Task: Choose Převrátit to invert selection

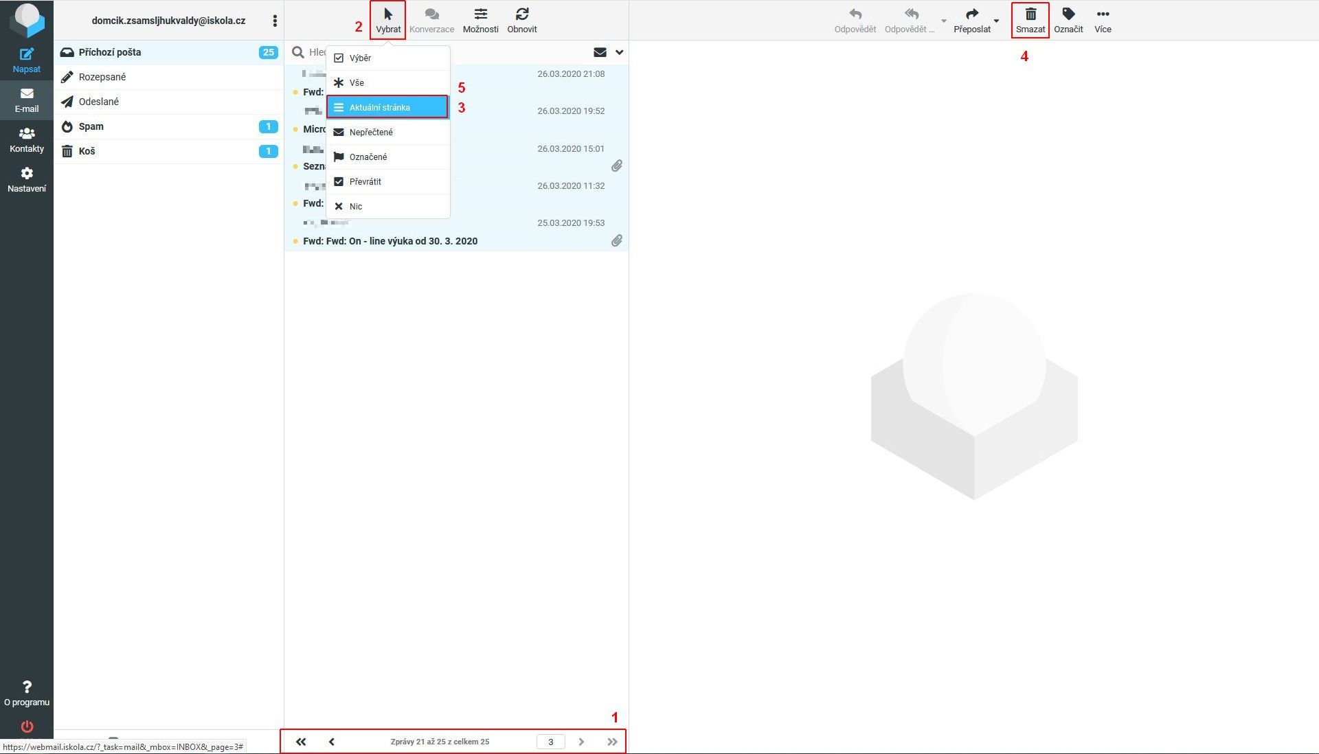Action: click(388, 181)
